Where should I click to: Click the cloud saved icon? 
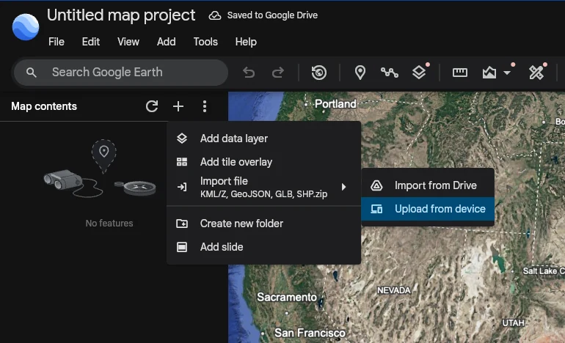coord(215,15)
